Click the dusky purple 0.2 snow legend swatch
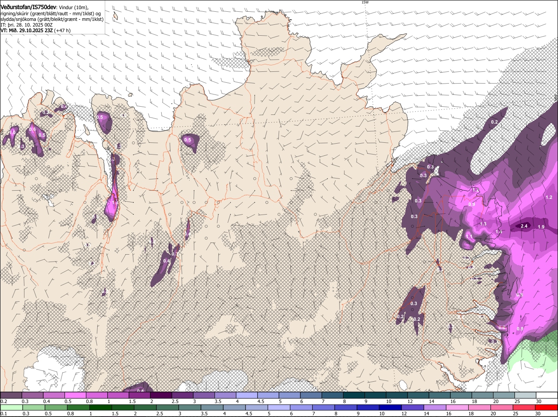This screenshot has height=417, width=558. pos(11,395)
